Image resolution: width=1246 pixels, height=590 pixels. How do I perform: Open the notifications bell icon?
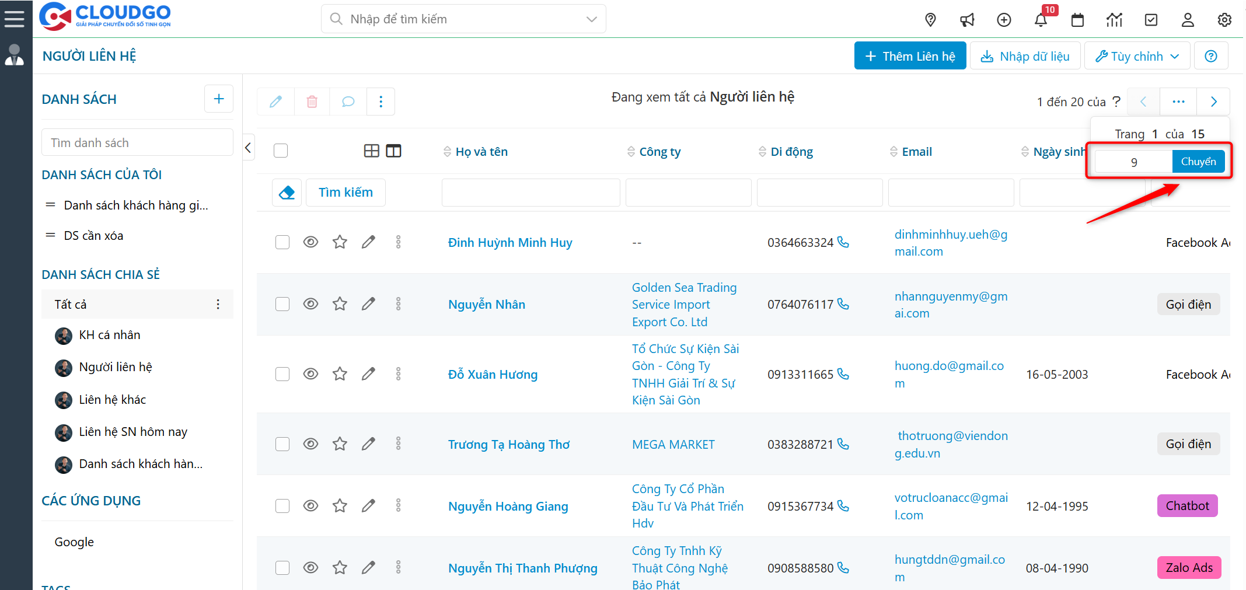(1041, 20)
